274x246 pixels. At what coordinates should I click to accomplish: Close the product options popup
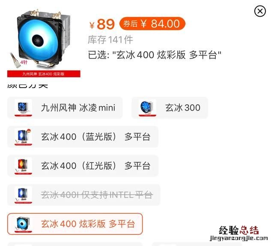(260, 12)
